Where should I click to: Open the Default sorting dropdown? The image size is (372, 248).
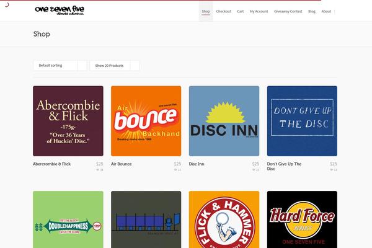[60, 66]
